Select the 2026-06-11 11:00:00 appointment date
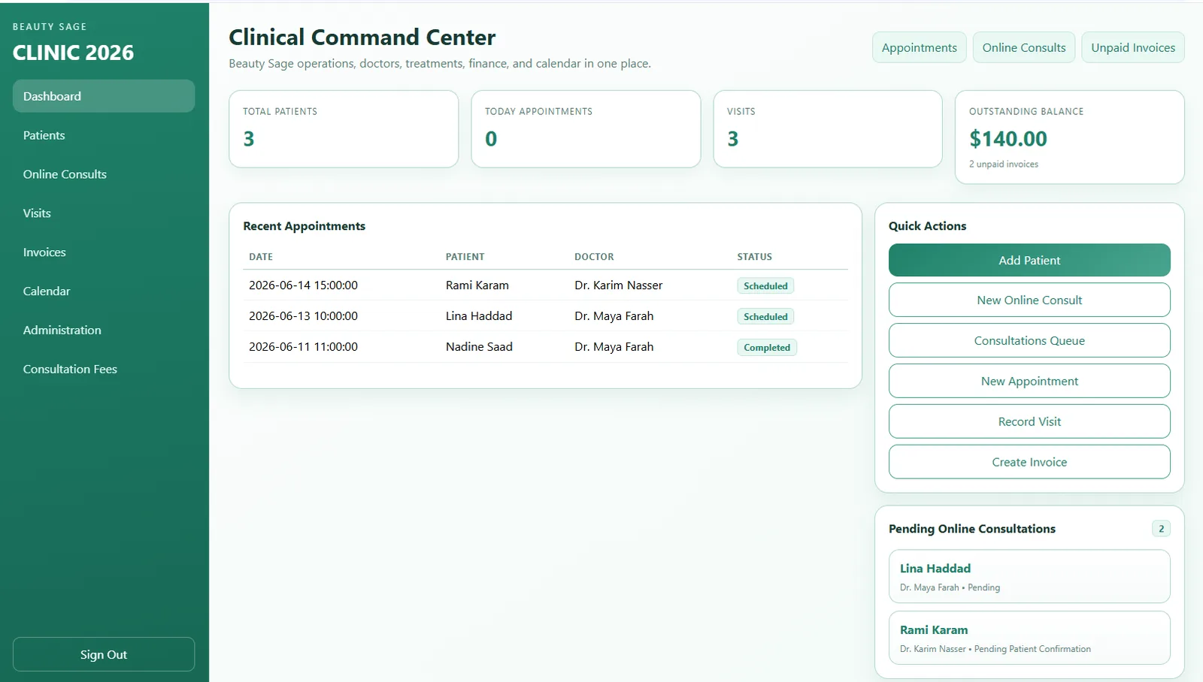Image resolution: width=1203 pixels, height=682 pixels. (303, 347)
